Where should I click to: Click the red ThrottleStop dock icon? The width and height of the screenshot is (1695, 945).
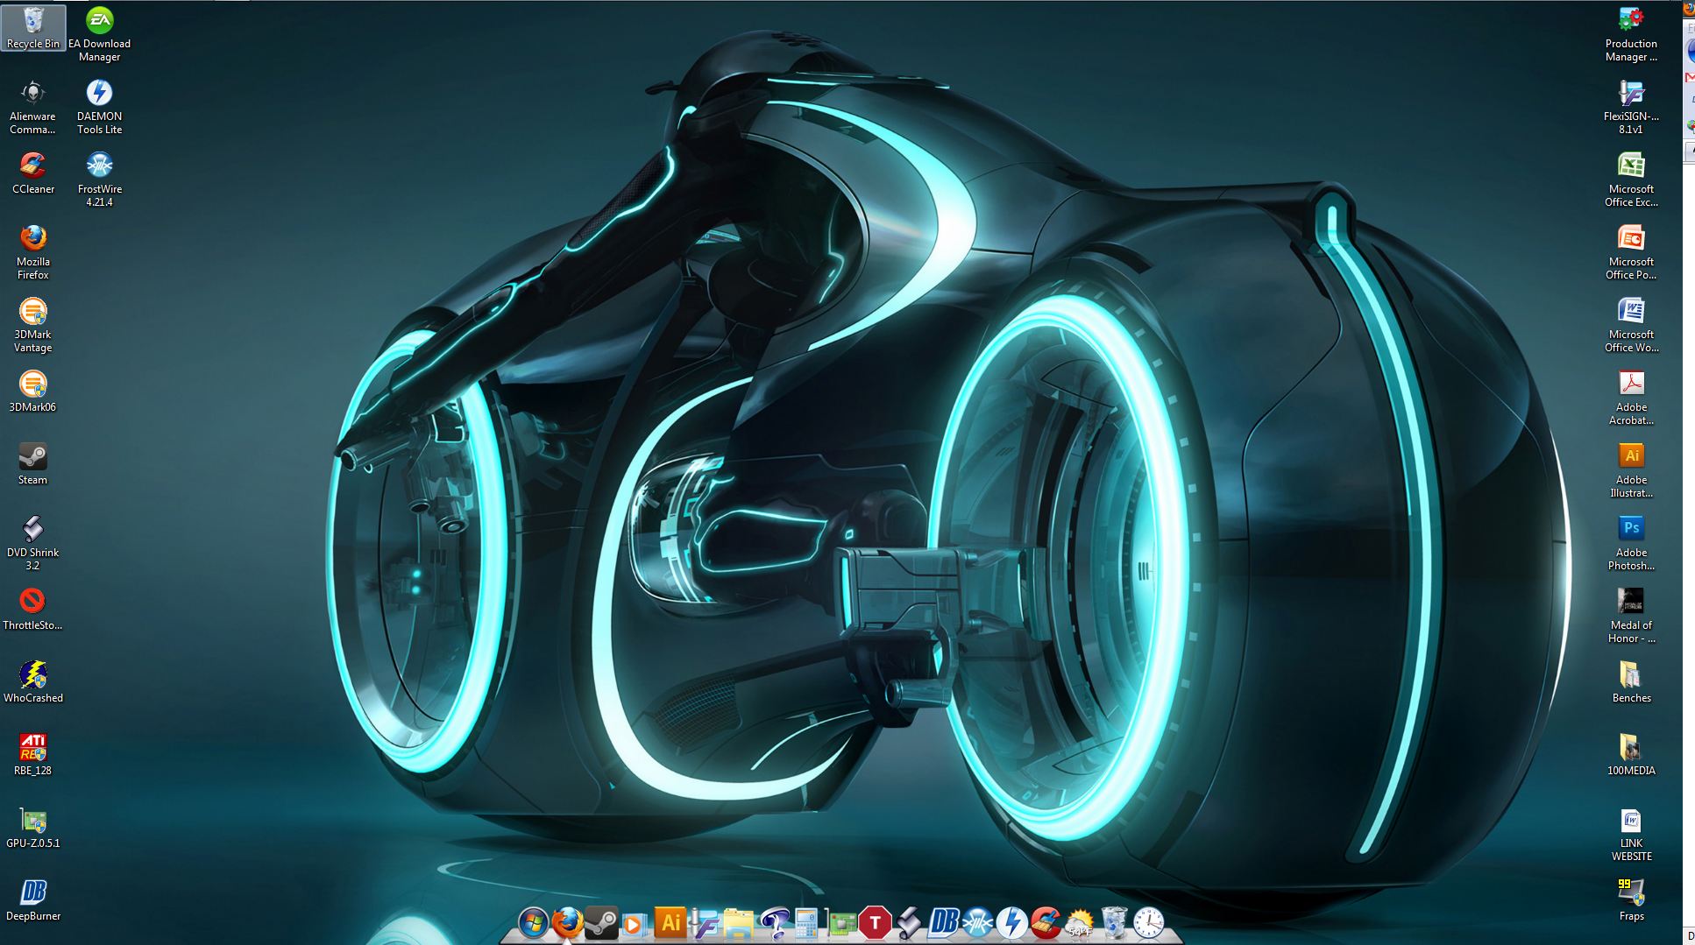click(875, 922)
